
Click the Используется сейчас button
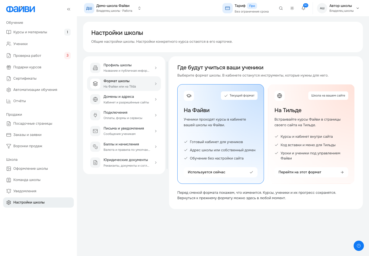[221, 172]
